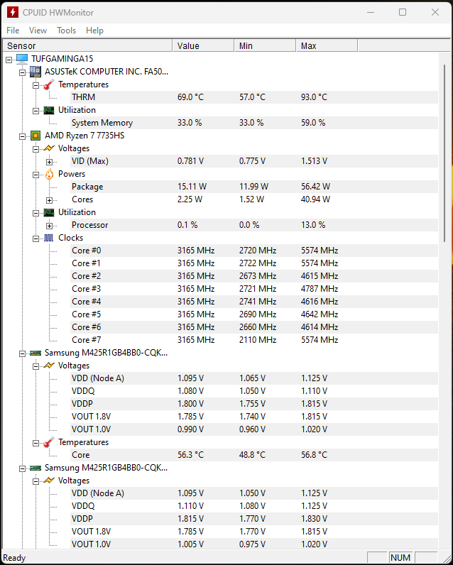Expand the Cores power entry
The height and width of the screenshot is (565, 453).
coord(50,200)
